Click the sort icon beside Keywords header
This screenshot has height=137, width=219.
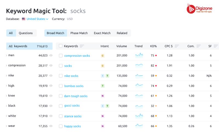tap(82, 46)
